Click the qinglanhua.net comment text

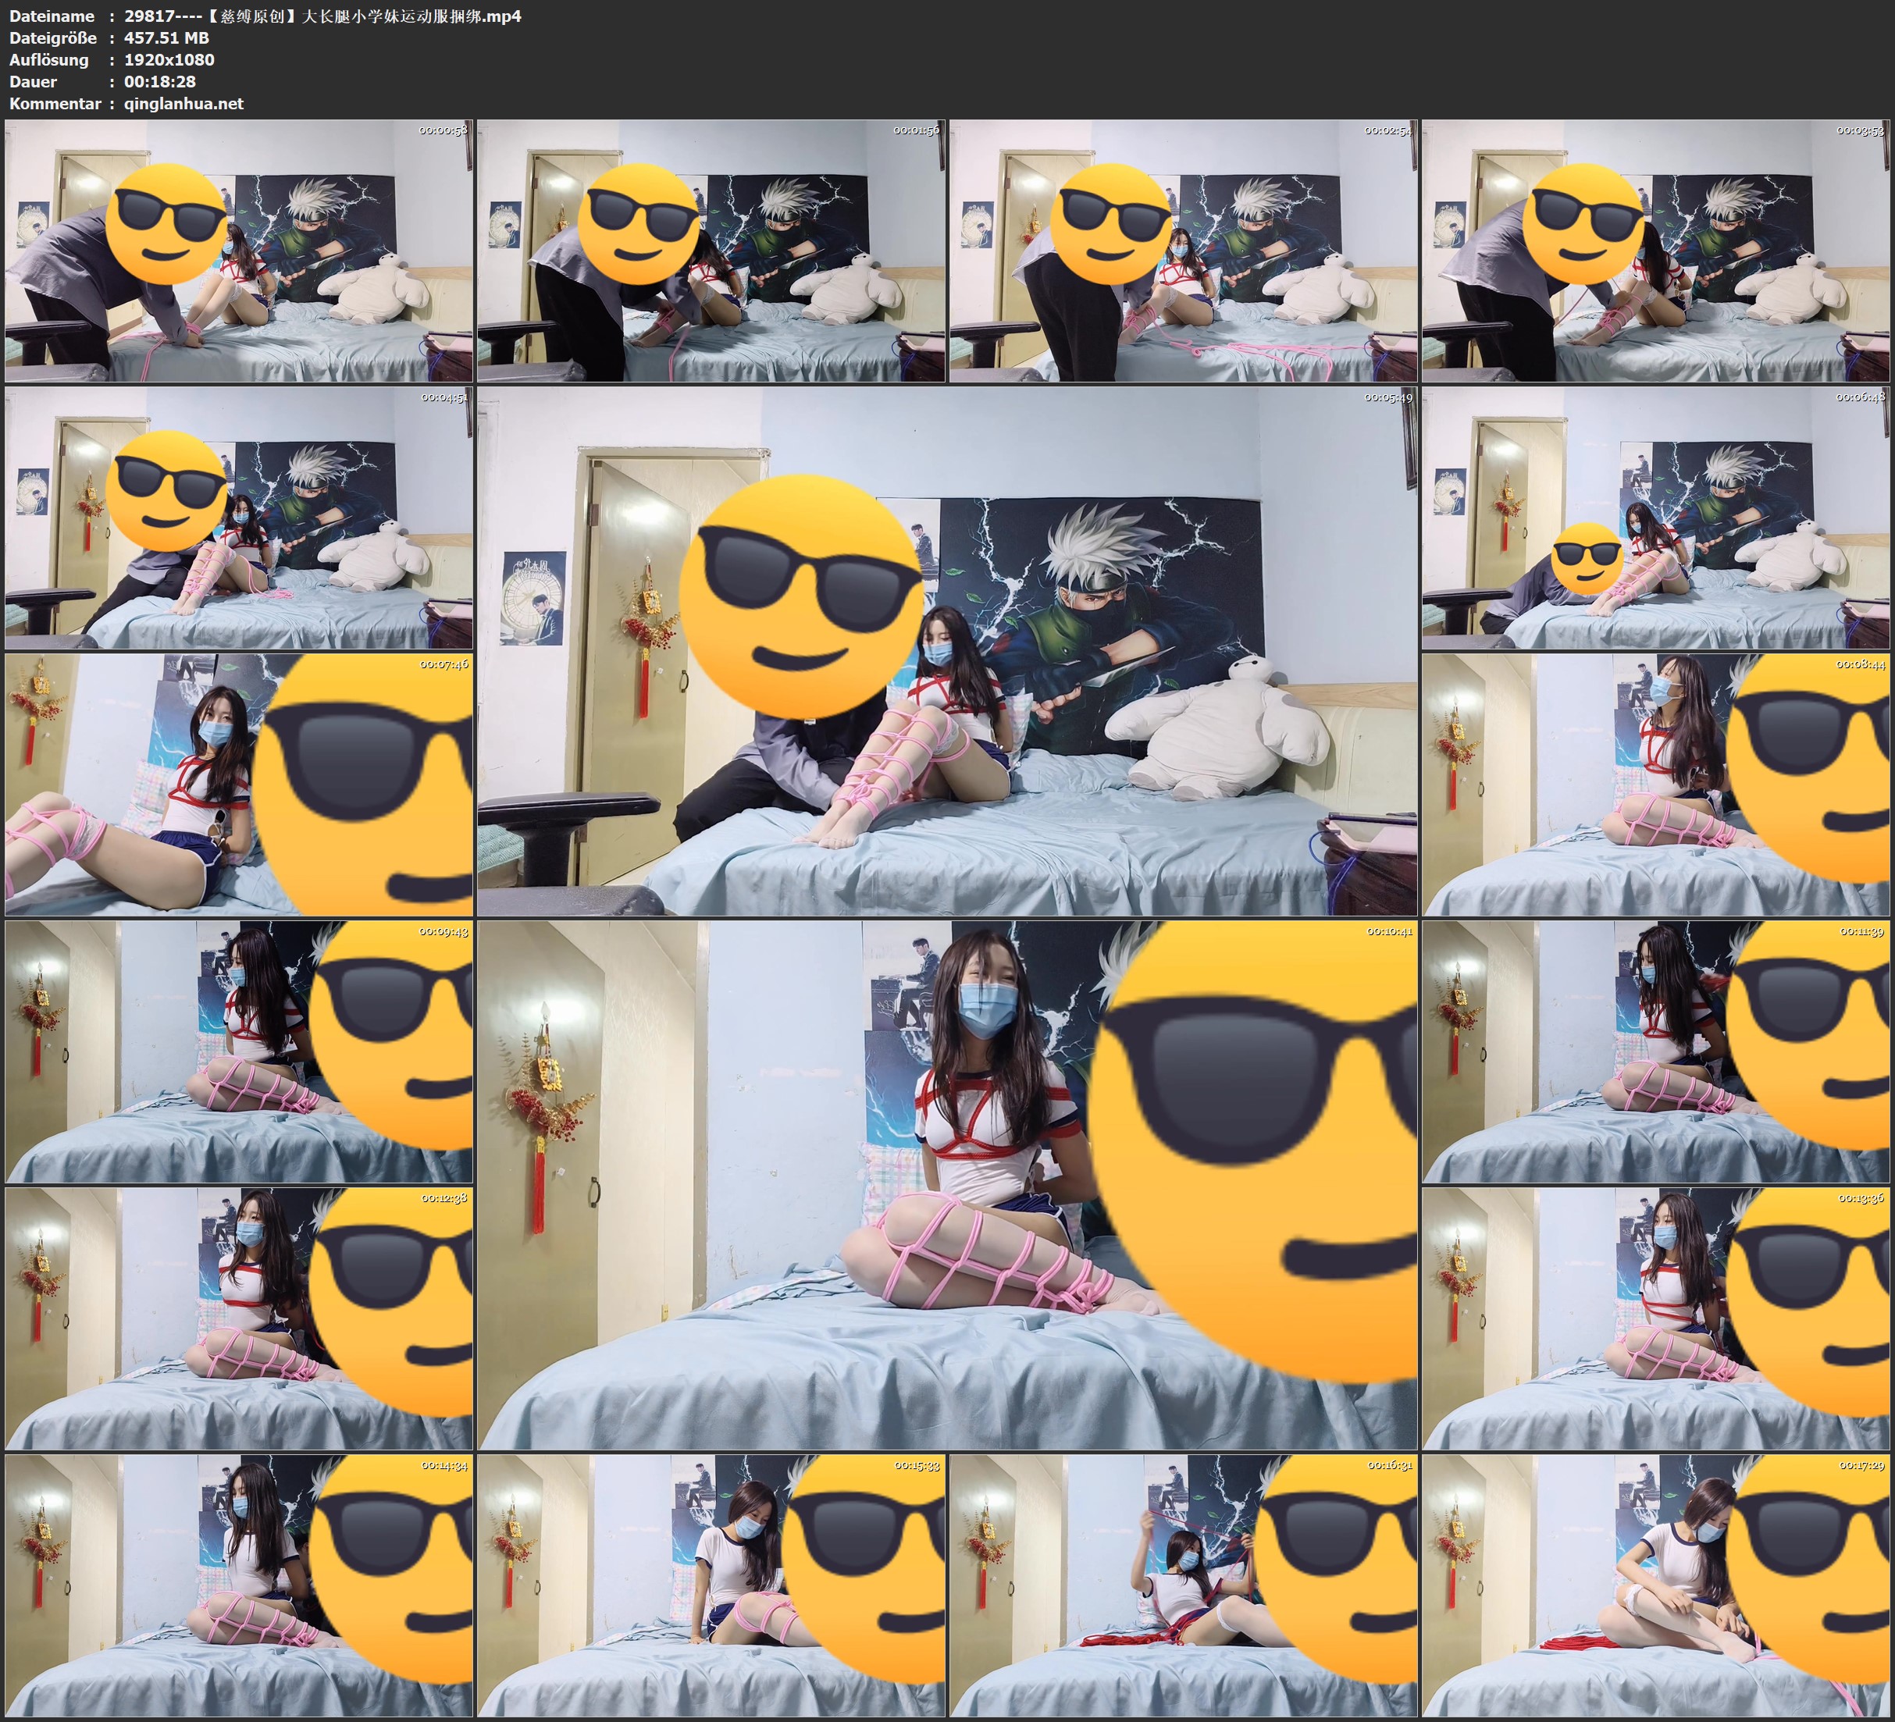(x=183, y=103)
